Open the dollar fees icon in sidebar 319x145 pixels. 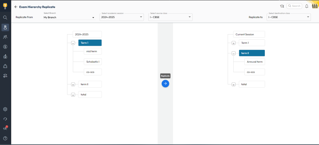5,47
